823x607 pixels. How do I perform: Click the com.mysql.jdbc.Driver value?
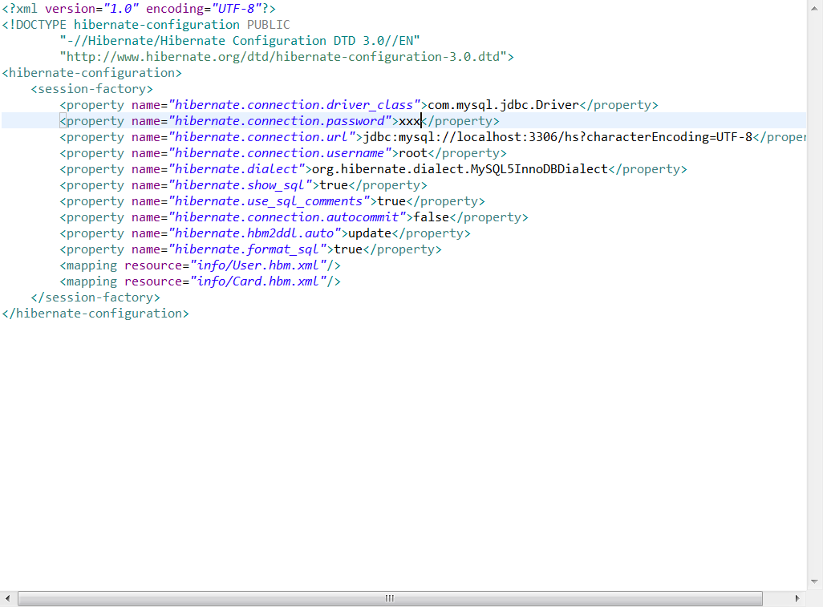(504, 105)
